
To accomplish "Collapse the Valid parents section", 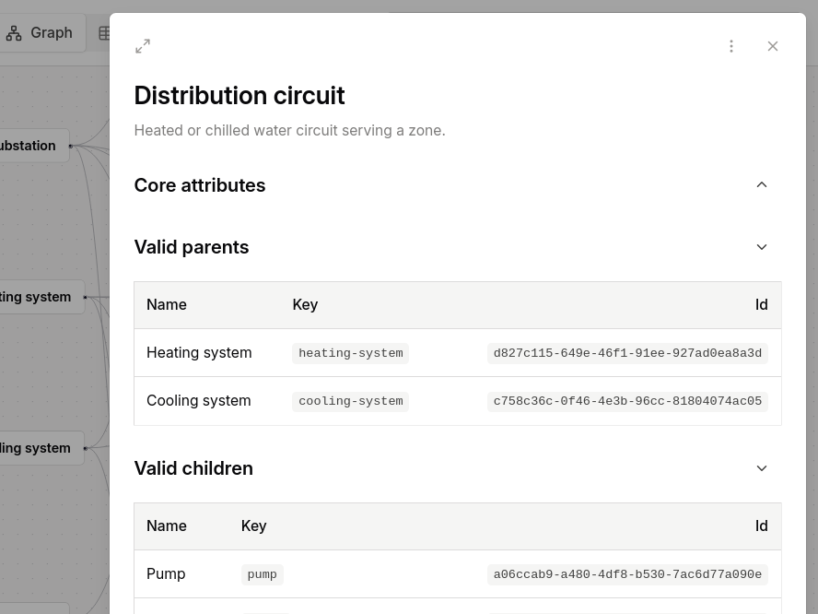I will (761, 247).
